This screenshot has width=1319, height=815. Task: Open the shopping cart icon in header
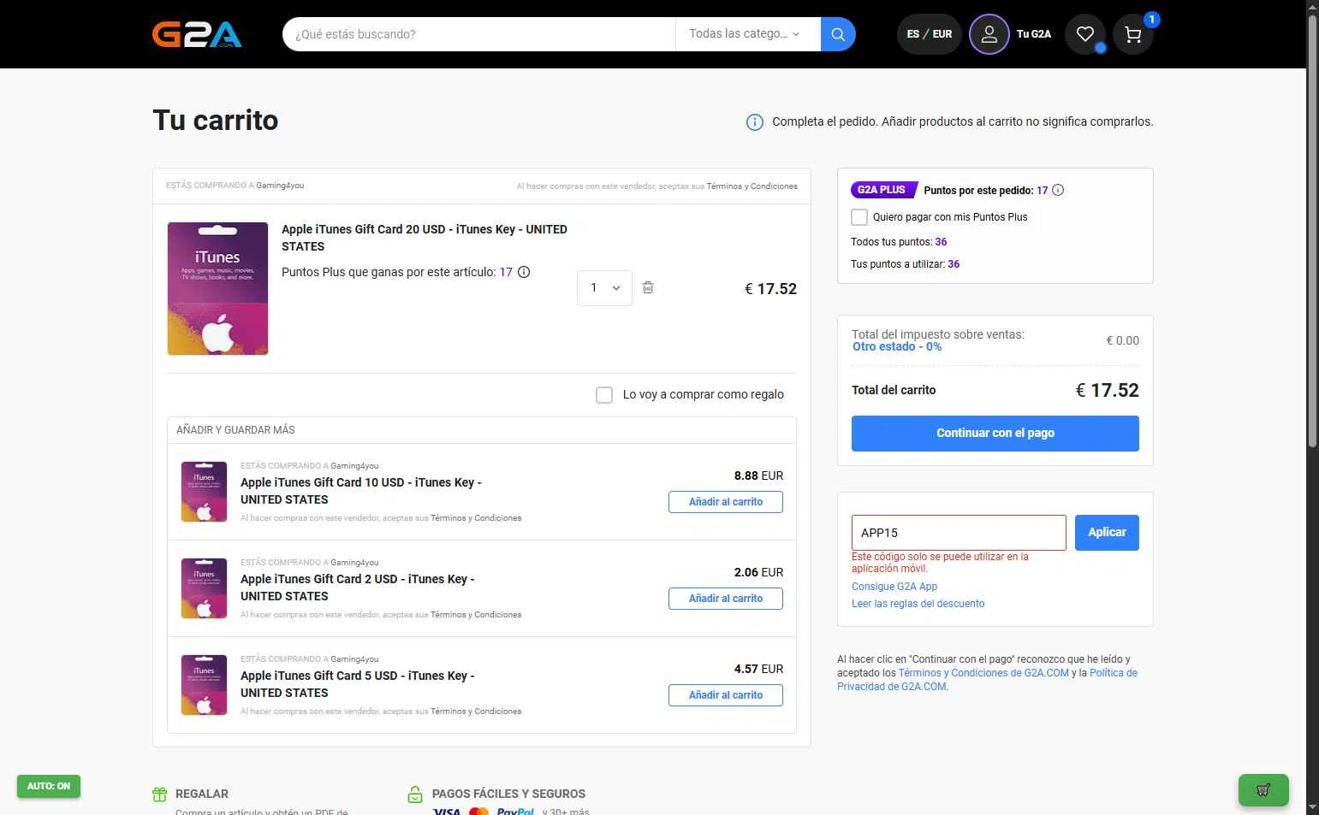click(x=1133, y=34)
